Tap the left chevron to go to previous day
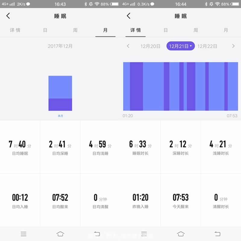The image size is (241, 241). [x=128, y=46]
